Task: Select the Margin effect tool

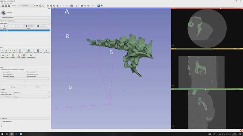Action: (x=3, y=56)
